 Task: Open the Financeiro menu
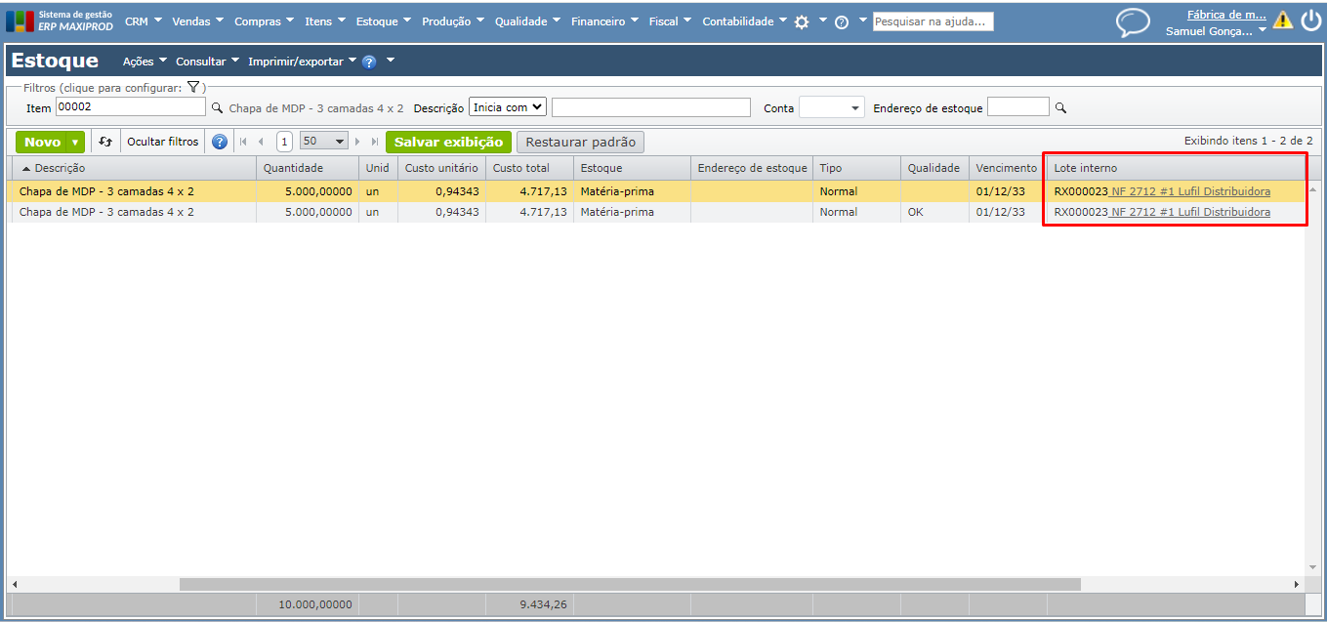[604, 21]
